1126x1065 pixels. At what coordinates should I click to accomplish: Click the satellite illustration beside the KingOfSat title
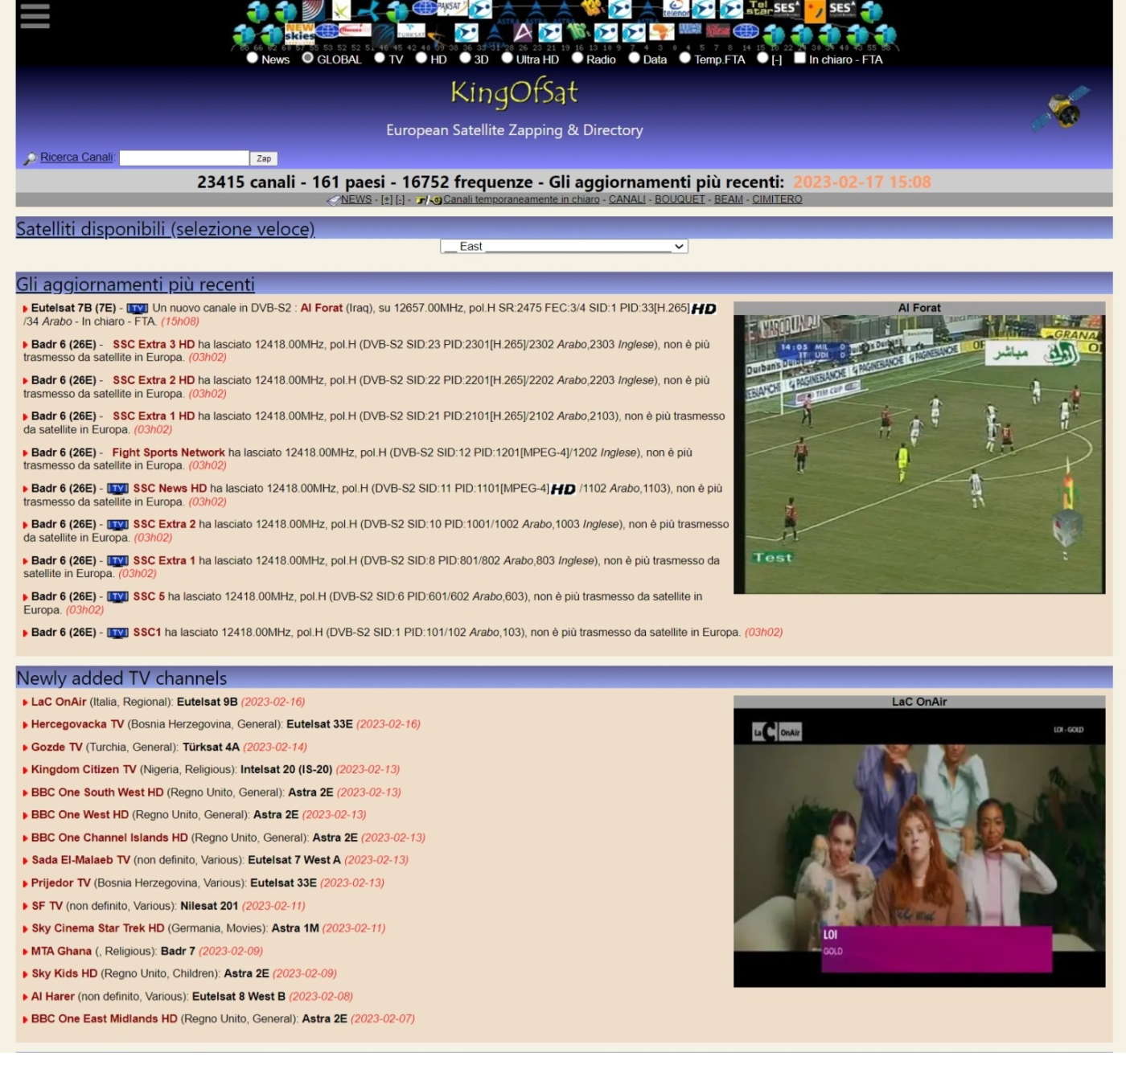(1061, 109)
